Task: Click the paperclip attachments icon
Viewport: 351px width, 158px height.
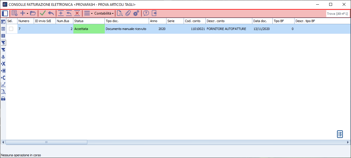Action: (x=128, y=13)
